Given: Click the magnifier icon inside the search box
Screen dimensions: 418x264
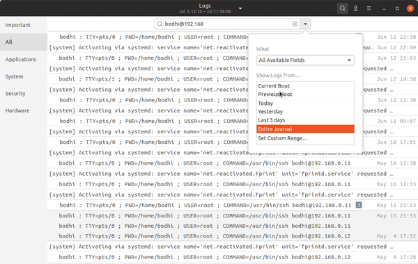Looking at the screenshot, I should tap(160, 24).
